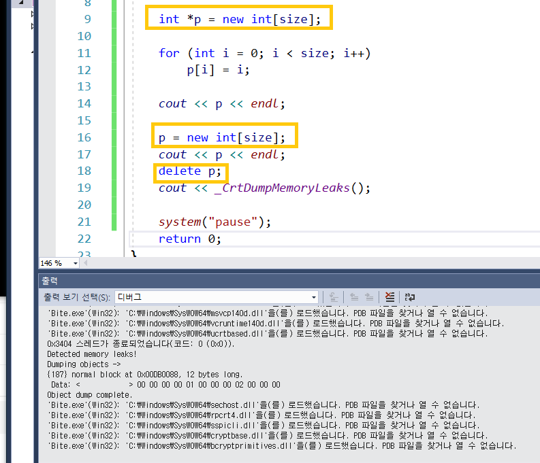The width and height of the screenshot is (540, 463).
Task: Click the ucrtbased.dll loaded output line
Action: (268, 333)
